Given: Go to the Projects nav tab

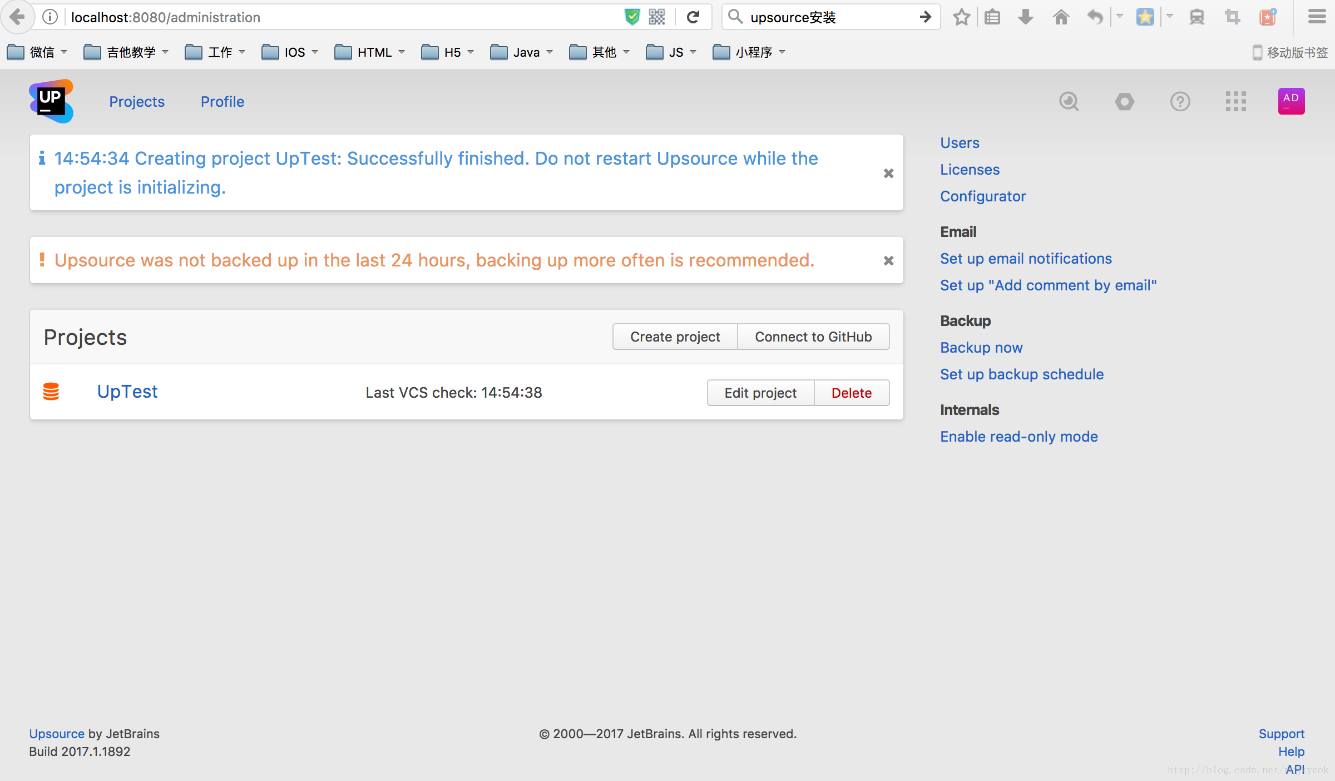Looking at the screenshot, I should click(x=137, y=102).
